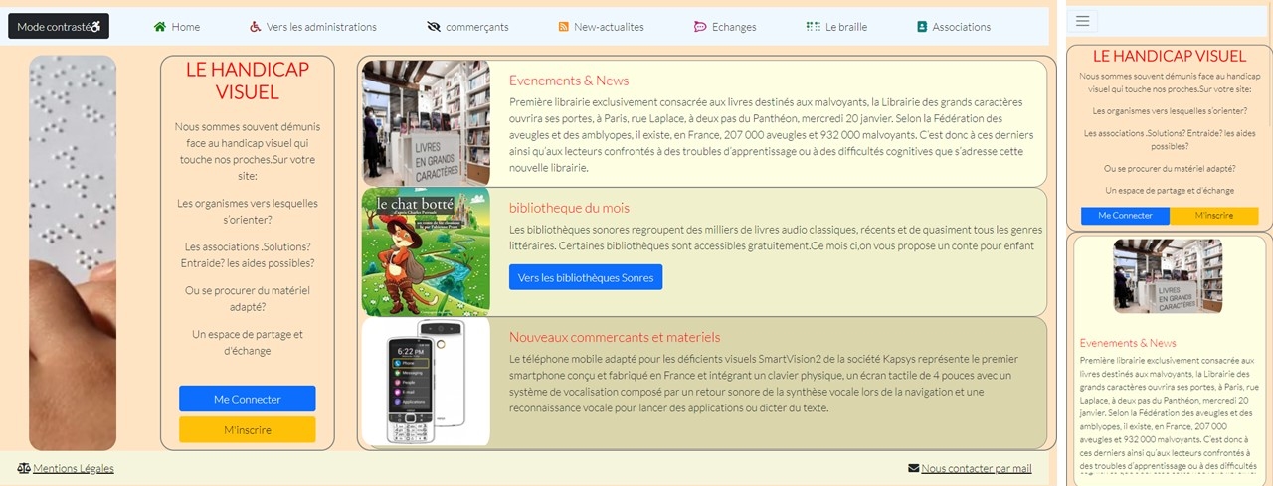Click the wheelchair icon beside Vers les administrations
The image size is (1273, 486).
(x=256, y=27)
